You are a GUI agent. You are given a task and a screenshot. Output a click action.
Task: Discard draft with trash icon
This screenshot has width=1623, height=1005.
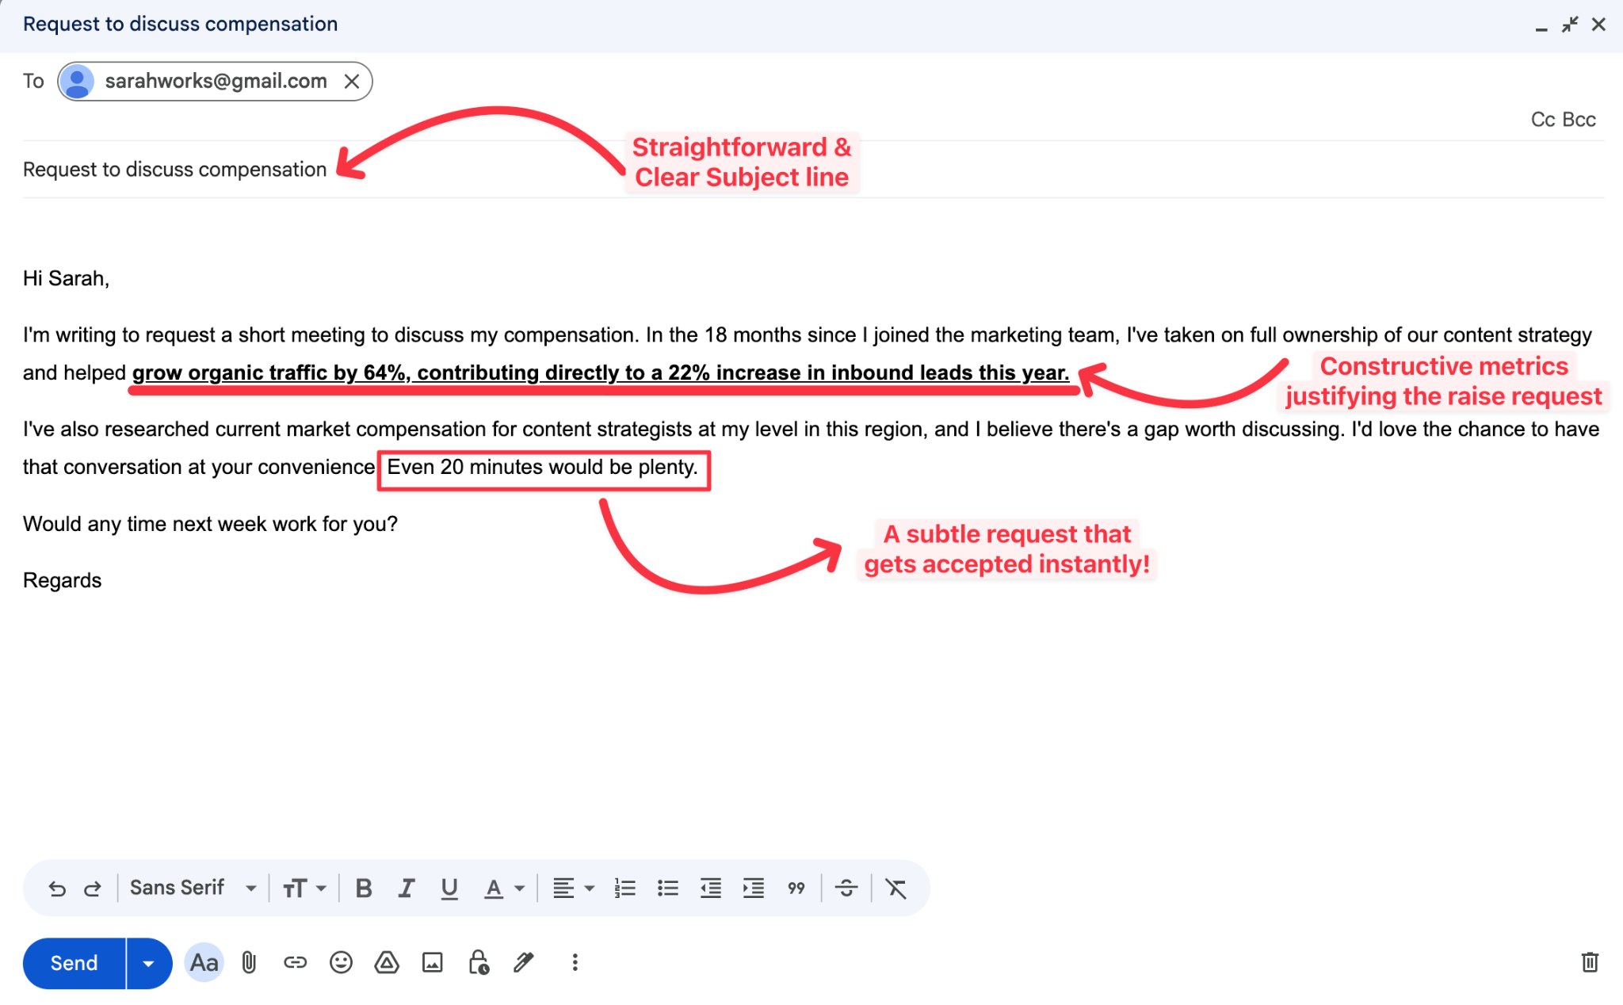[1590, 962]
